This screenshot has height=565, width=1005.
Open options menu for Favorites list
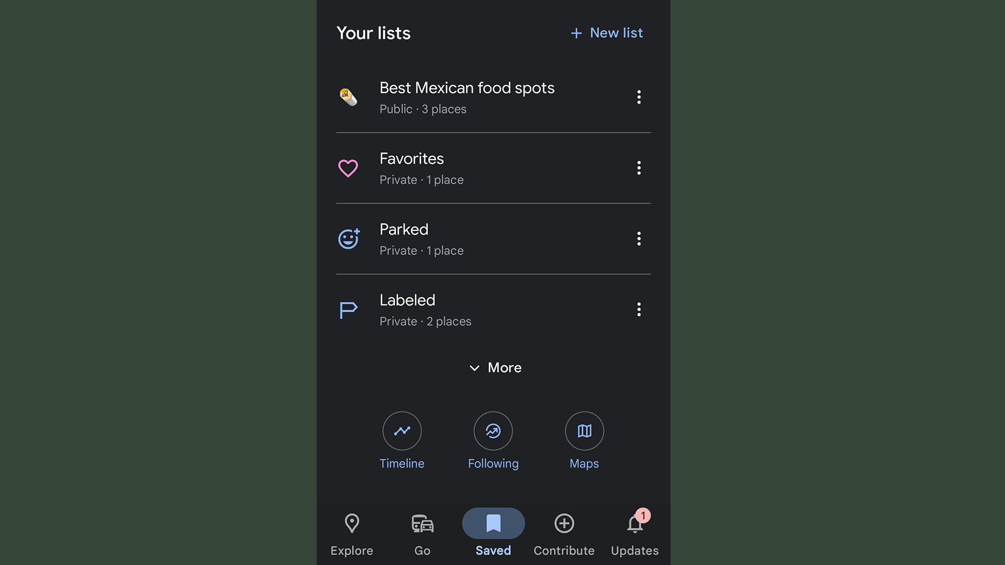[638, 167]
